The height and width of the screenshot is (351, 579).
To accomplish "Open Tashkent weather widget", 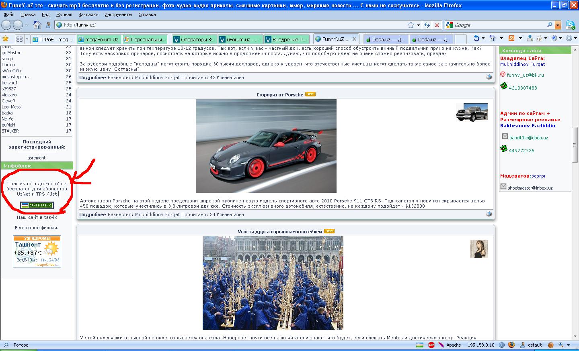I will (37, 251).
